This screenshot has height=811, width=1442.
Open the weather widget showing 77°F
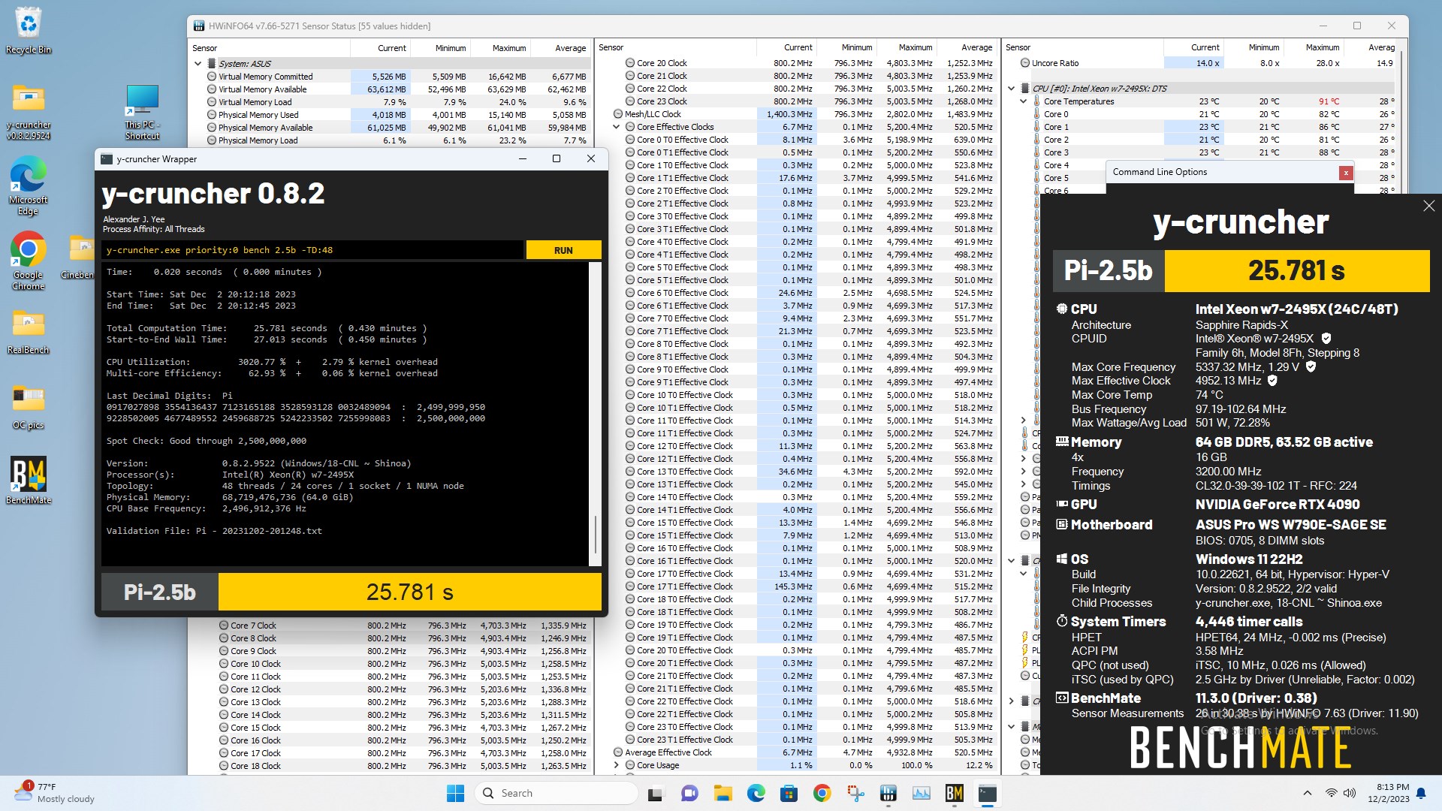56,793
